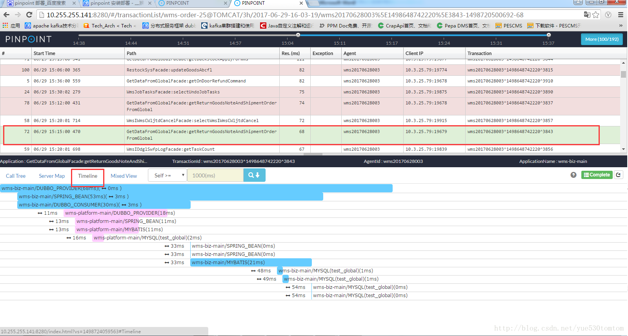Show more bookmarks with the double chevron

point(621,26)
